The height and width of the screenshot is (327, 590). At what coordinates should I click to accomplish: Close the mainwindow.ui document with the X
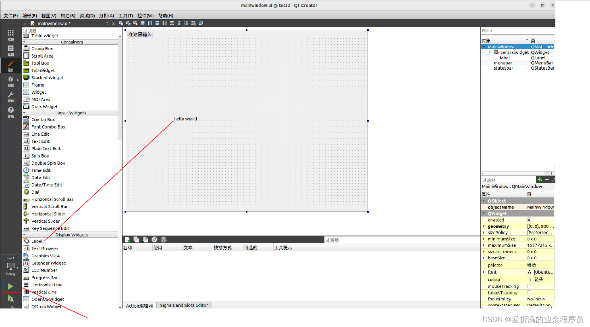pos(113,23)
